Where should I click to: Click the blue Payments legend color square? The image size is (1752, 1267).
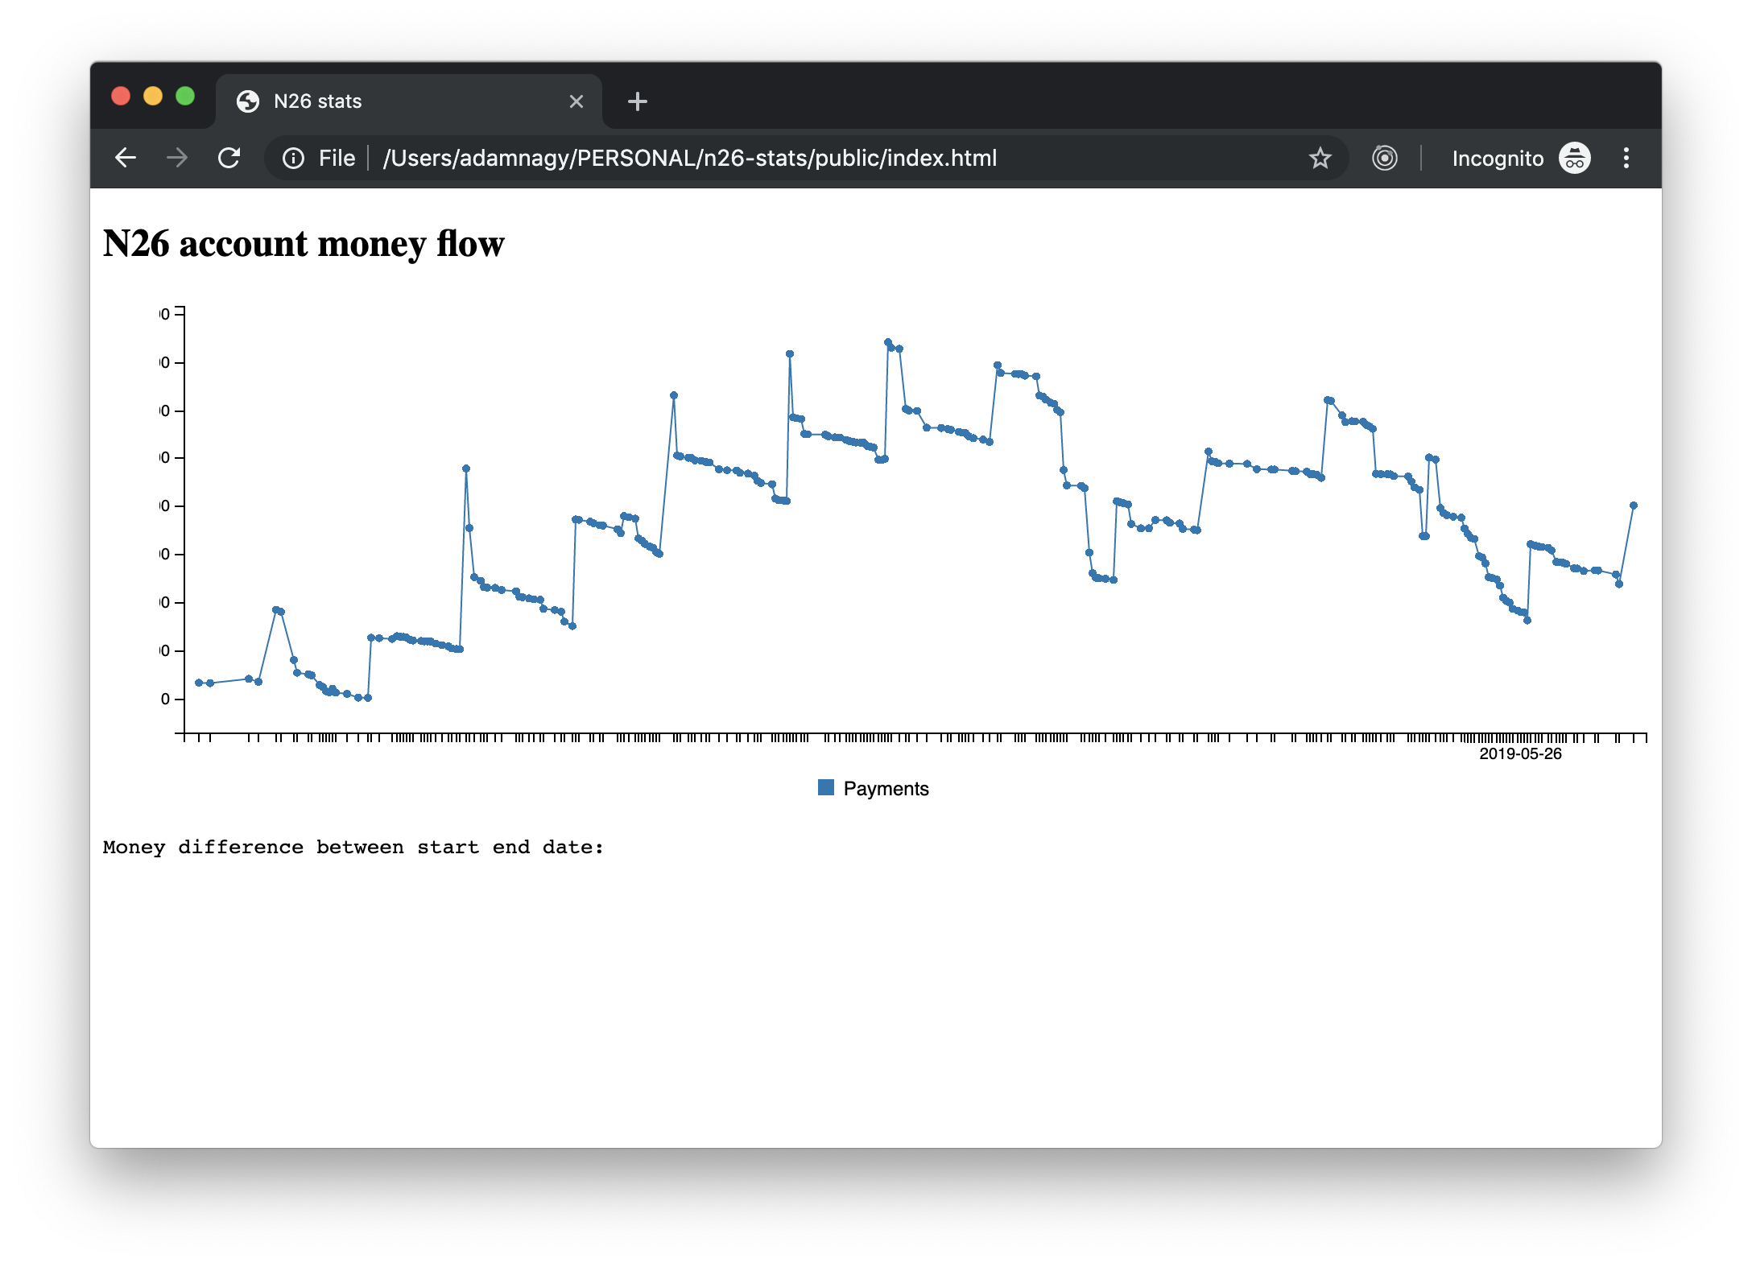pos(825,788)
